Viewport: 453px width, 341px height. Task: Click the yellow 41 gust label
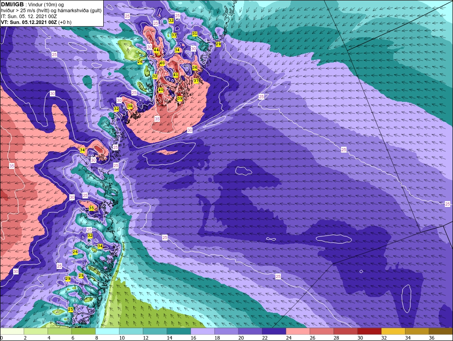[x=176, y=75]
